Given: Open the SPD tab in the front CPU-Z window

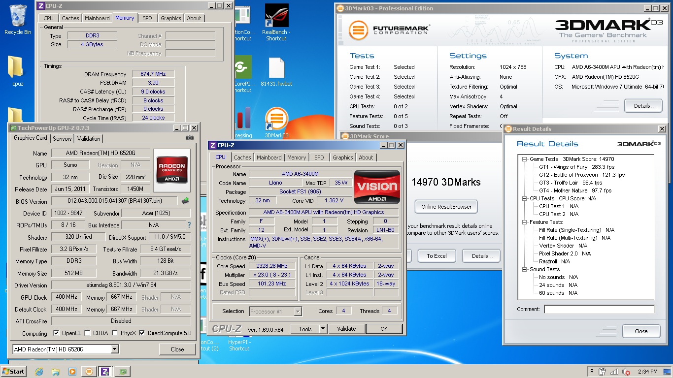Looking at the screenshot, I should click(319, 157).
